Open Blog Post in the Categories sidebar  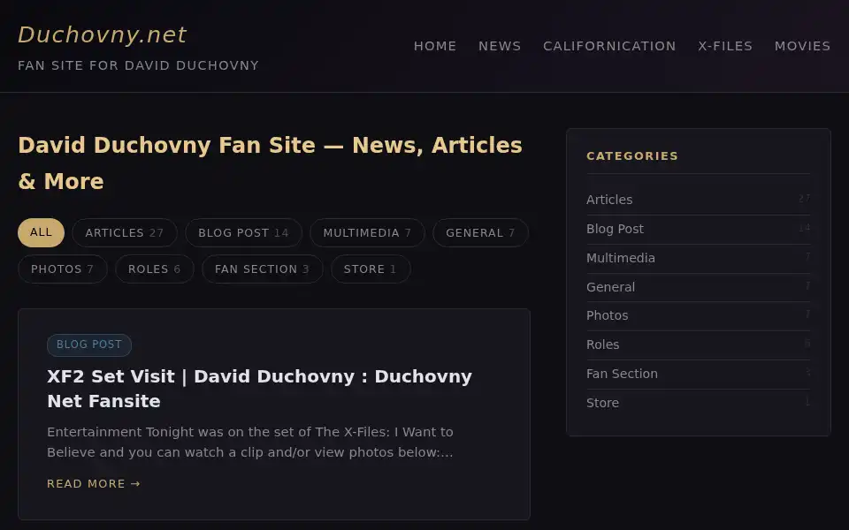click(698, 229)
